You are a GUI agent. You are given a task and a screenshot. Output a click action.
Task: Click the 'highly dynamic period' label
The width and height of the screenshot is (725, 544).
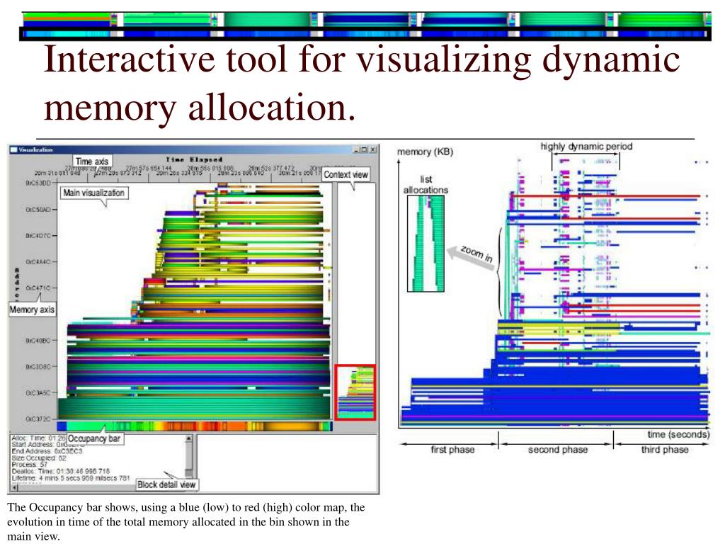pyautogui.click(x=586, y=147)
